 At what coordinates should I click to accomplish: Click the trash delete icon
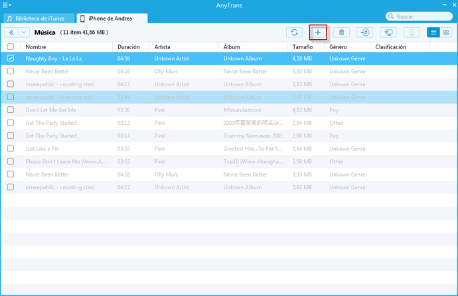(x=341, y=33)
